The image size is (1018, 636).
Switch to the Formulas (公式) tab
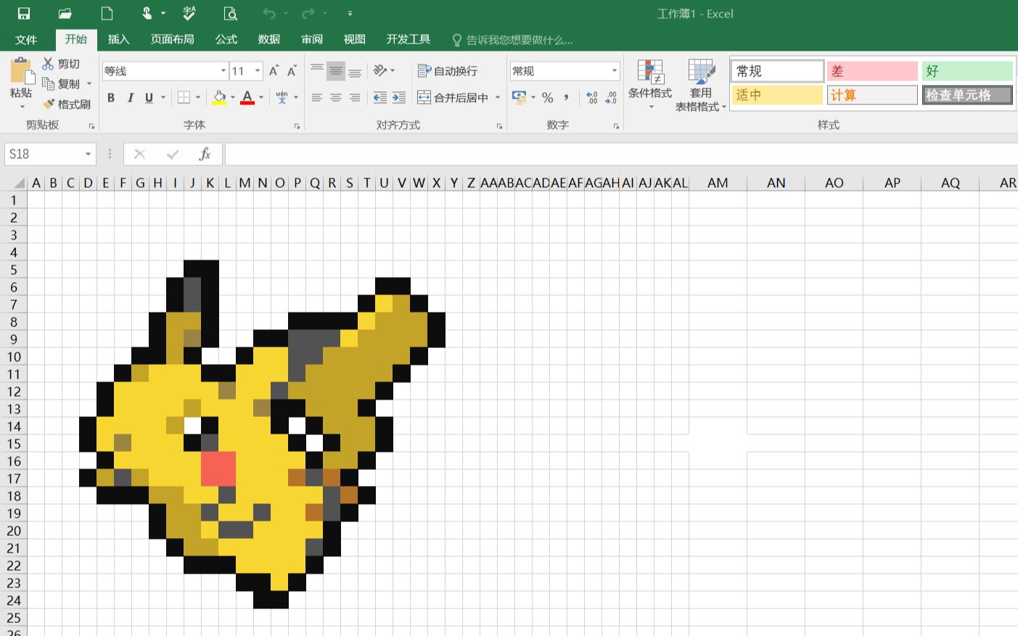[226, 40]
